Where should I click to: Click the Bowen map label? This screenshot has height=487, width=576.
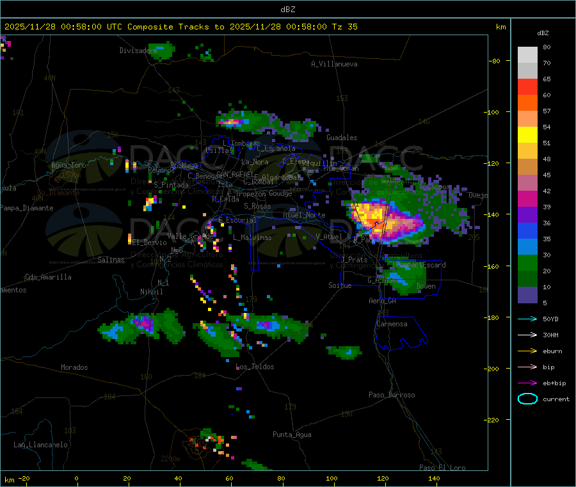click(x=426, y=286)
